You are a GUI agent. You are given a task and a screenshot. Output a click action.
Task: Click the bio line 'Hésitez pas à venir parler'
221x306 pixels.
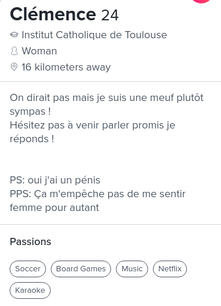point(93,126)
